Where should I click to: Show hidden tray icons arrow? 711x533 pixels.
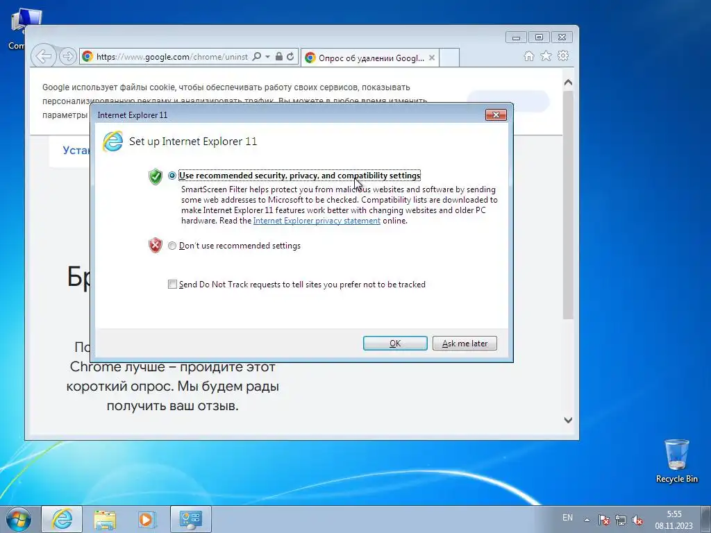pos(587,520)
